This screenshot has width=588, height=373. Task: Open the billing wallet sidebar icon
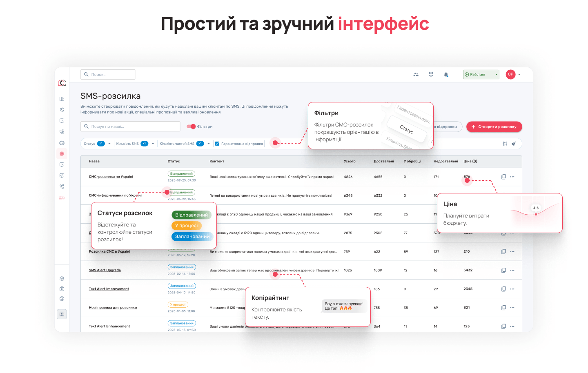62,289
